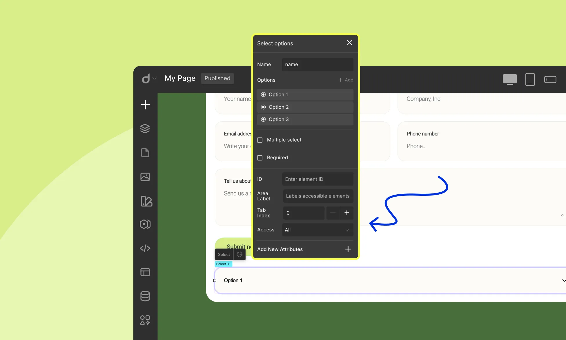Select the Option 3 row text
Screen dimensions: 566x340
(279, 119)
